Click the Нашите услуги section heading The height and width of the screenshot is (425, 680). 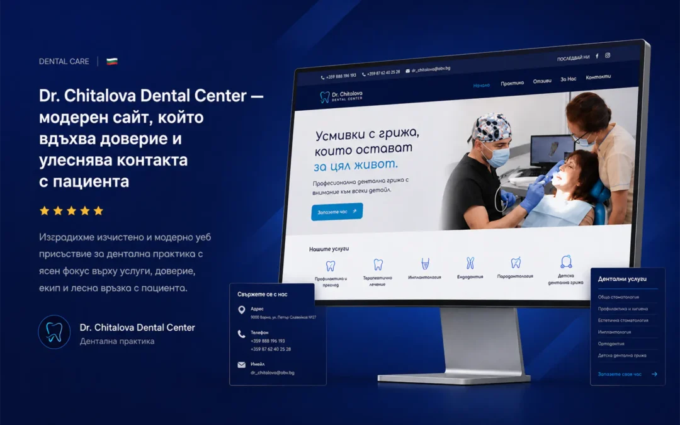click(x=329, y=249)
